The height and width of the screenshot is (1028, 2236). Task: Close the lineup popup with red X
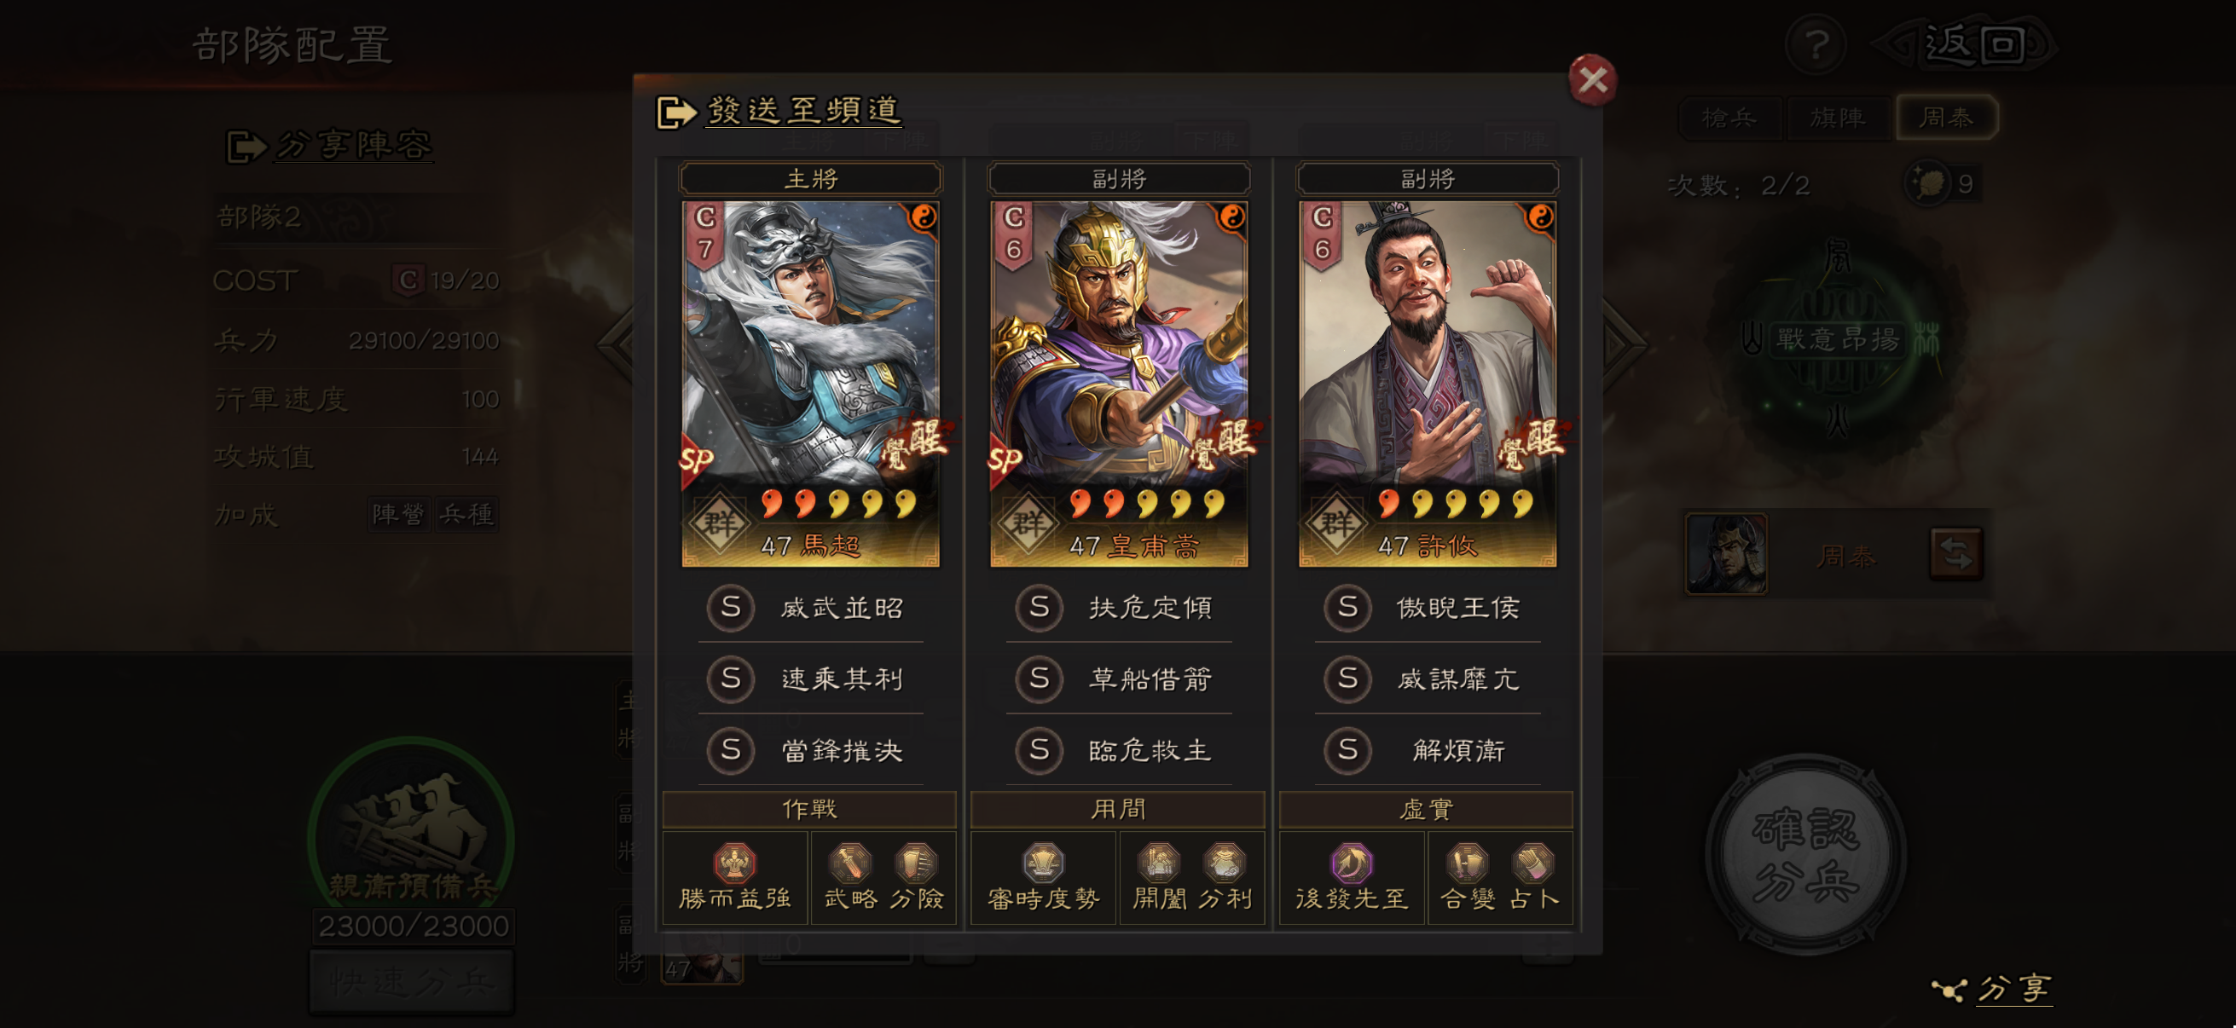click(x=1592, y=81)
